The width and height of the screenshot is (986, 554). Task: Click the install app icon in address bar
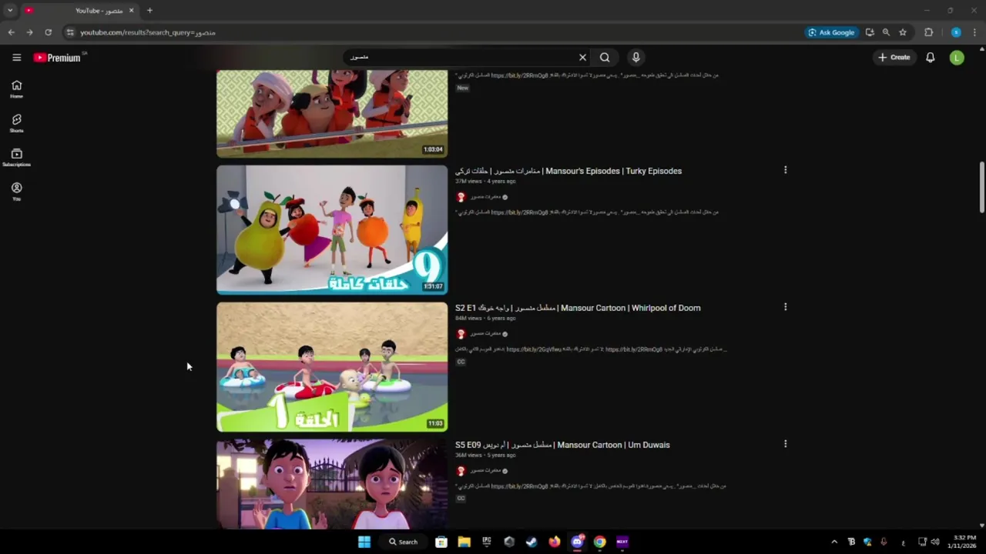870,32
